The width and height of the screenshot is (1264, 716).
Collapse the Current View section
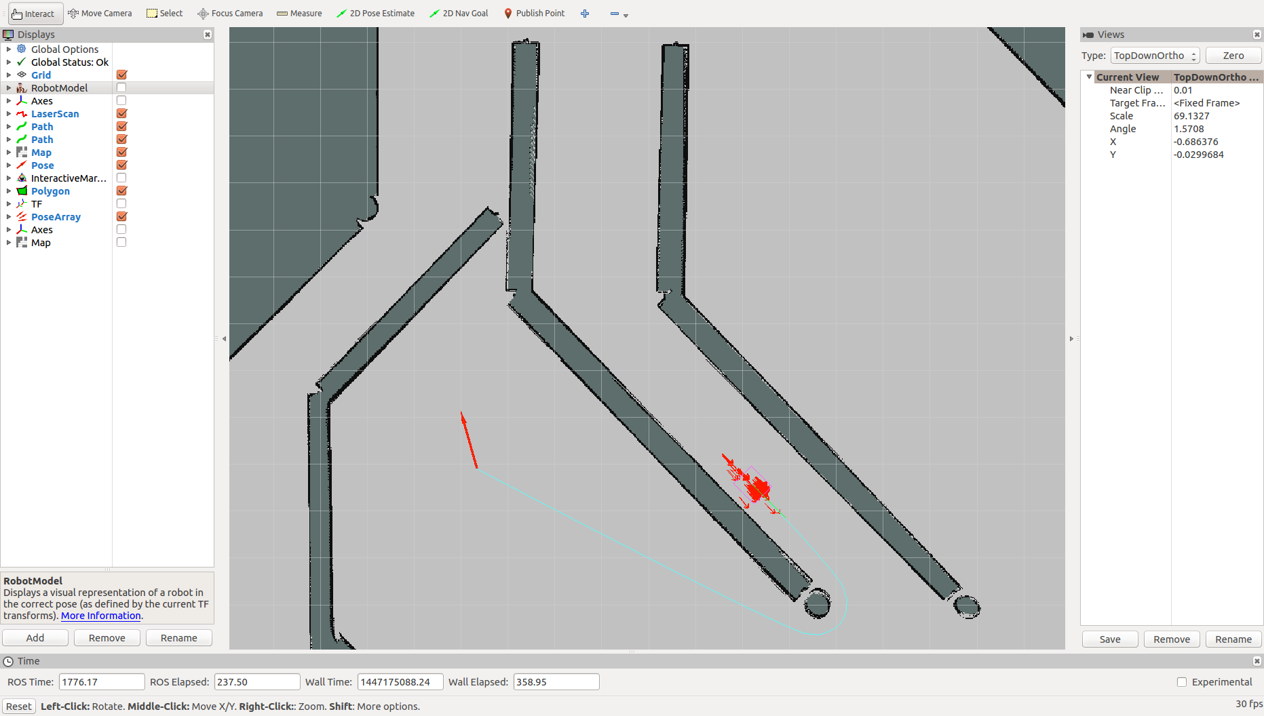click(x=1090, y=77)
